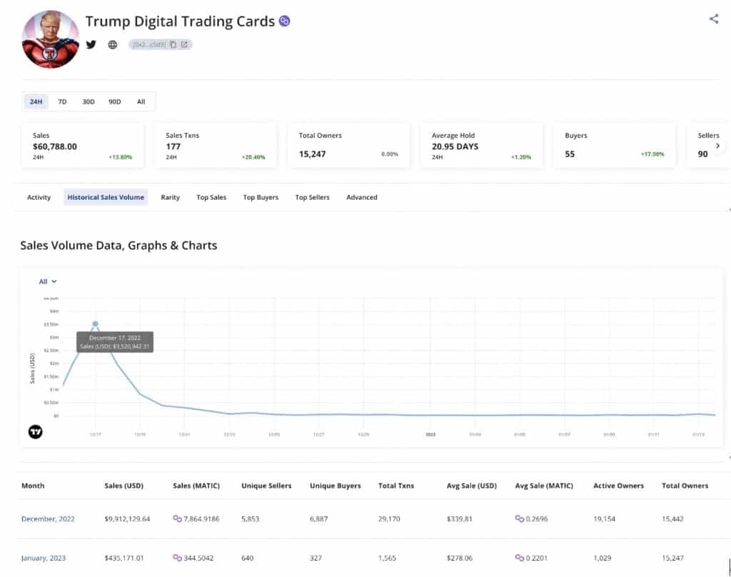The height and width of the screenshot is (577, 731).
Task: Click the MATIC icon beside 344.5042
Action: (177, 558)
